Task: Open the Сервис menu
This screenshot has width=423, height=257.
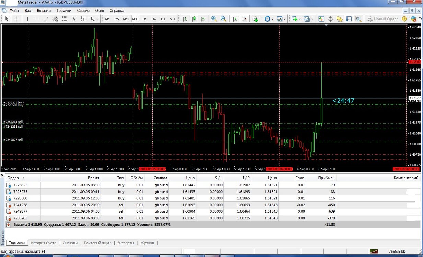Action: pyautogui.click(x=83, y=11)
